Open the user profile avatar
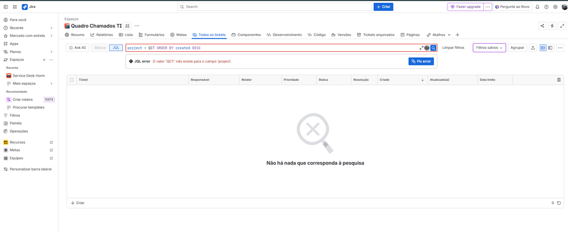Viewport: 568px width, 232px height. click(563, 7)
